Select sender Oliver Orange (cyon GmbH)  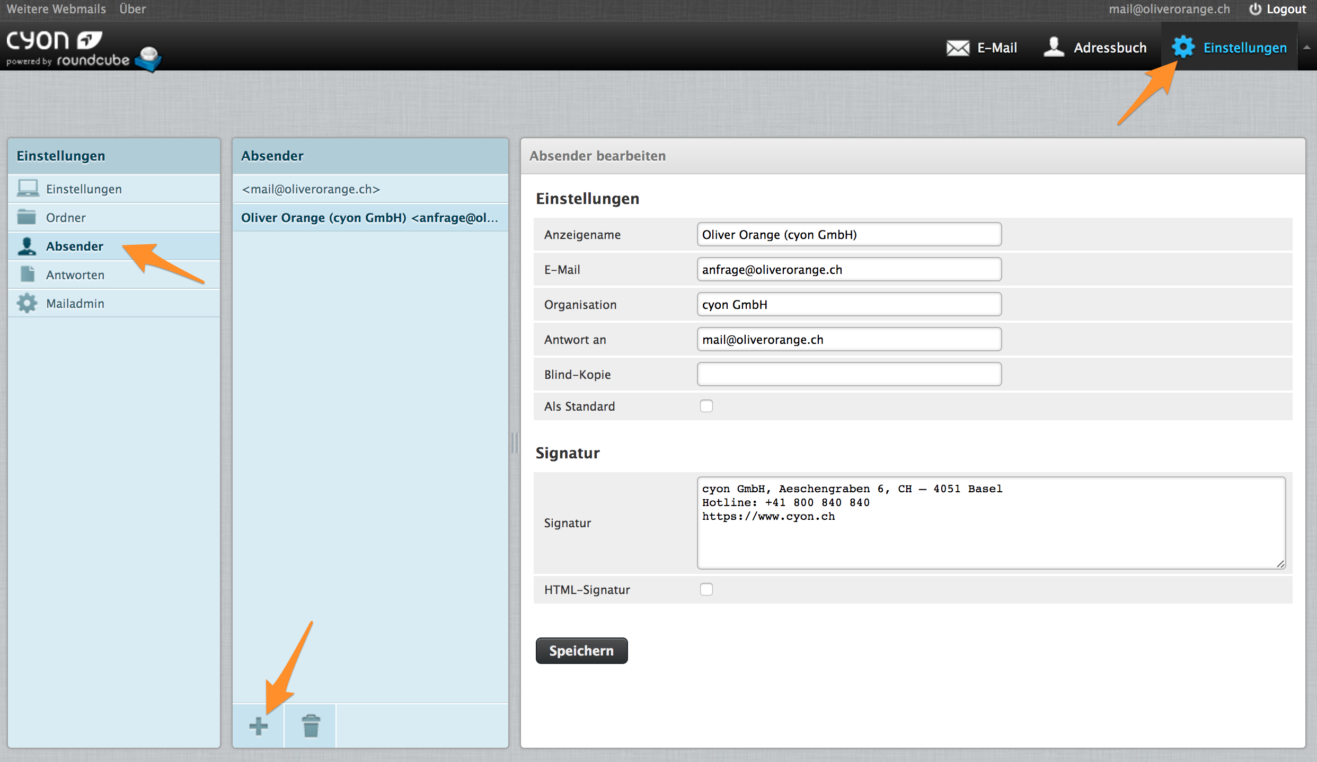(370, 217)
